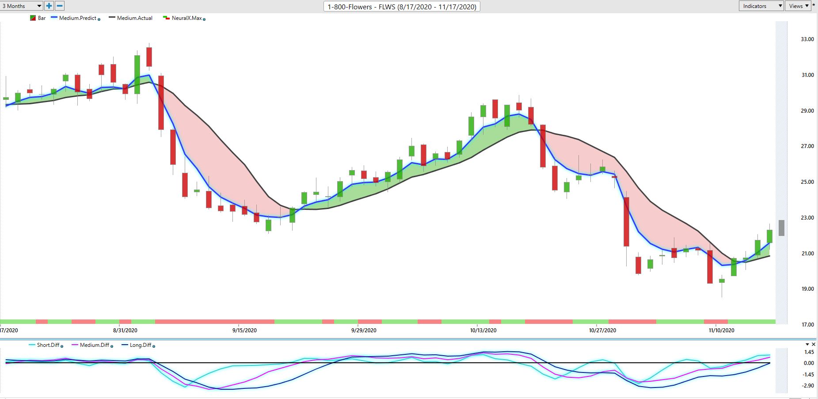Open the 3 Months timeframe dropdown
Viewport: 818px width, 399px height.
tap(21, 6)
